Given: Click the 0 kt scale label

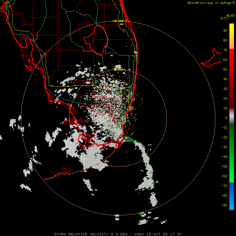Looking at the screenshot, I should (x=226, y=118).
